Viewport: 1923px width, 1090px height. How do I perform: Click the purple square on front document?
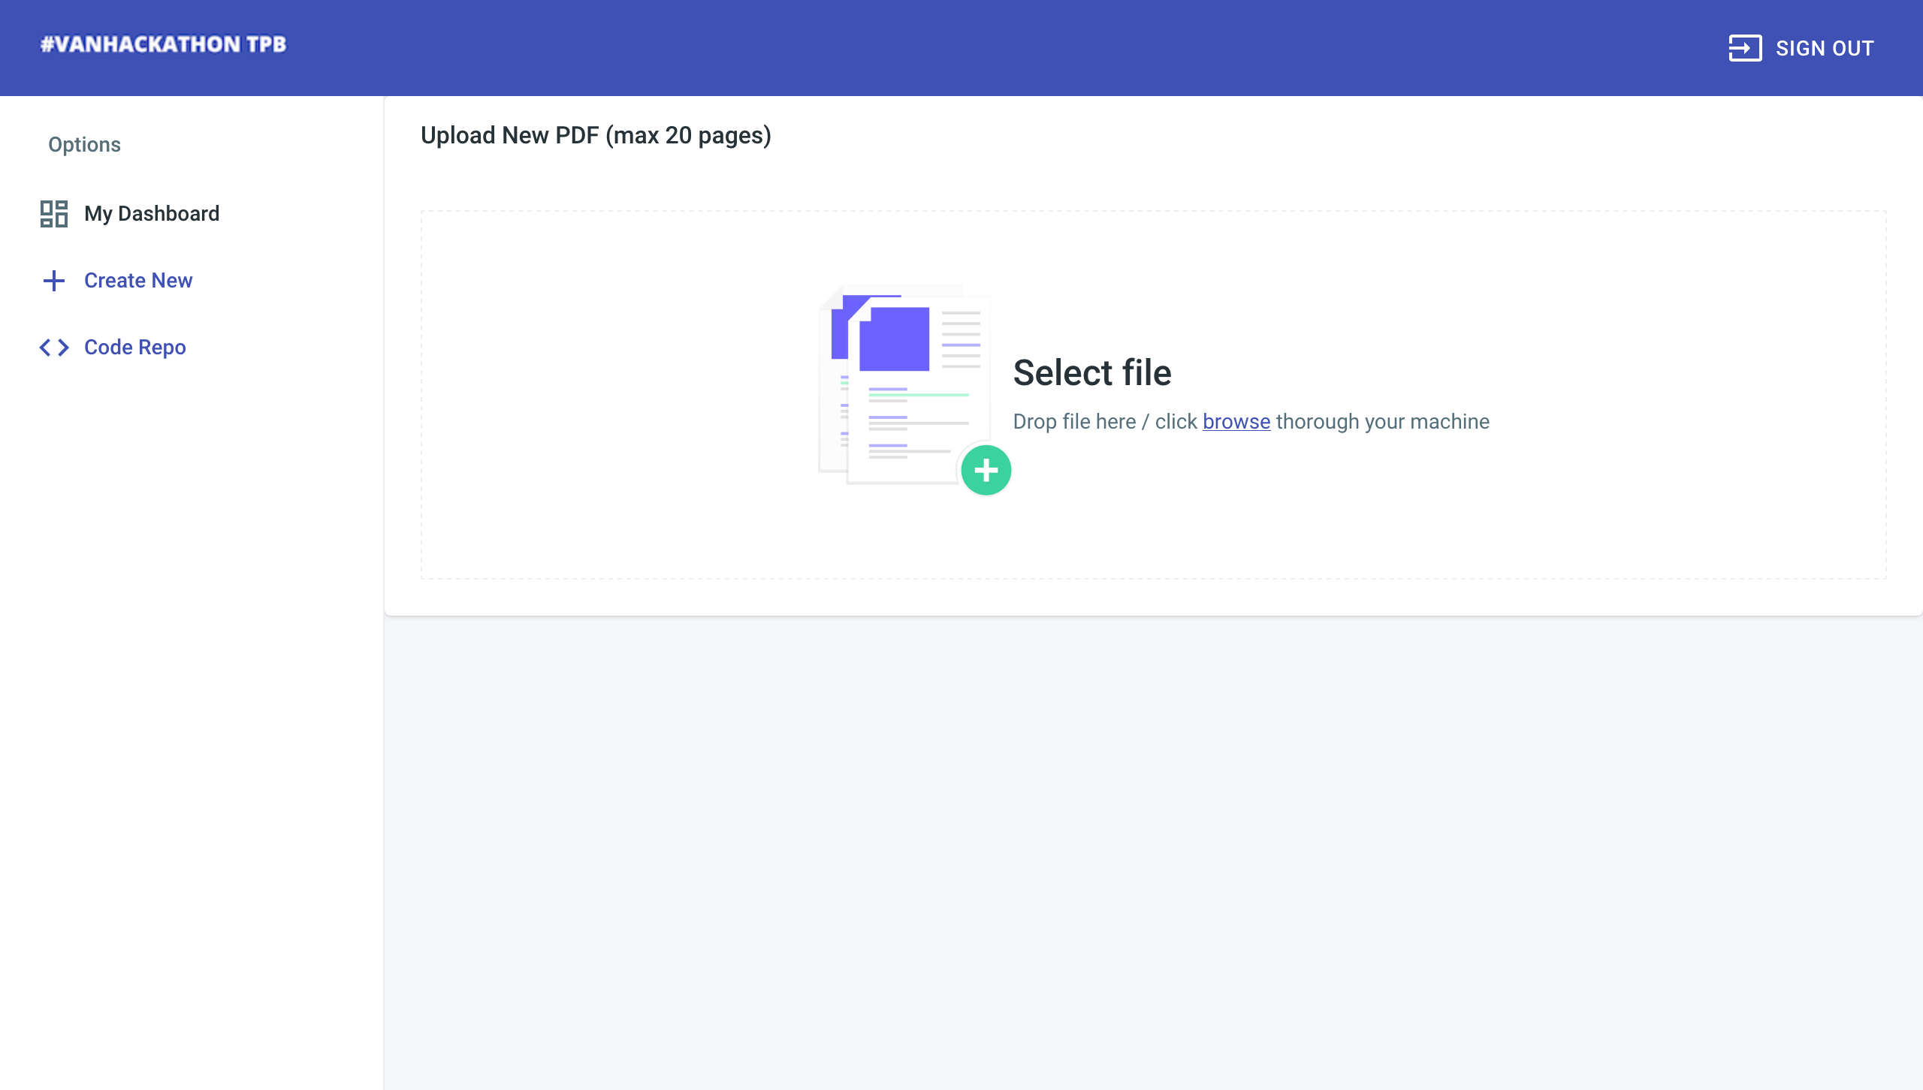pyautogui.click(x=894, y=339)
